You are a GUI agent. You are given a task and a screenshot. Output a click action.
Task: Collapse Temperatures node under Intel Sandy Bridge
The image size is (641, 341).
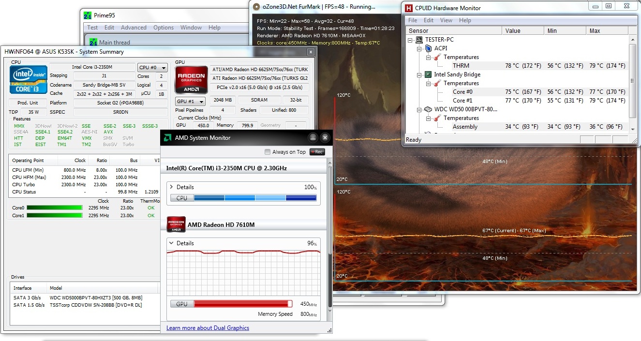pos(428,83)
